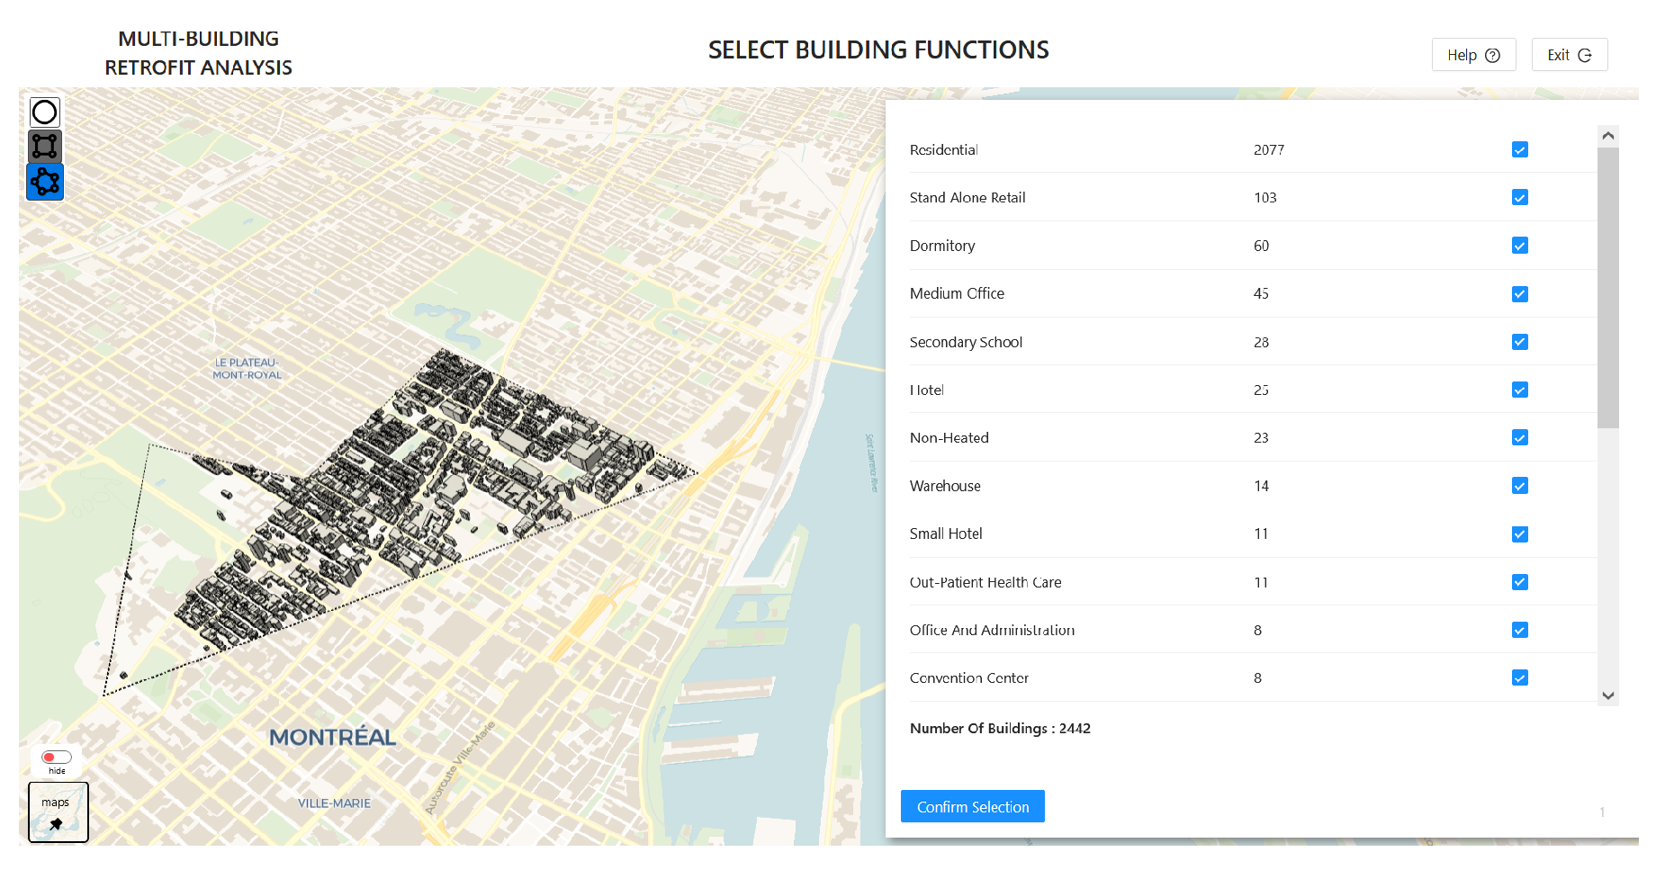Select the circle selection drawing tool
The image size is (1674, 870).
coord(45,112)
